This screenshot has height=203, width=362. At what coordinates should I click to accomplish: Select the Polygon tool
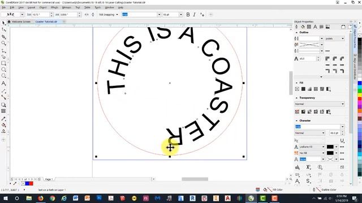(3, 76)
